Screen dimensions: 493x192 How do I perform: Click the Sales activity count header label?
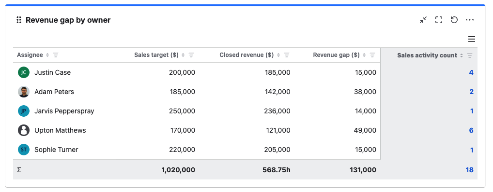[x=427, y=55]
